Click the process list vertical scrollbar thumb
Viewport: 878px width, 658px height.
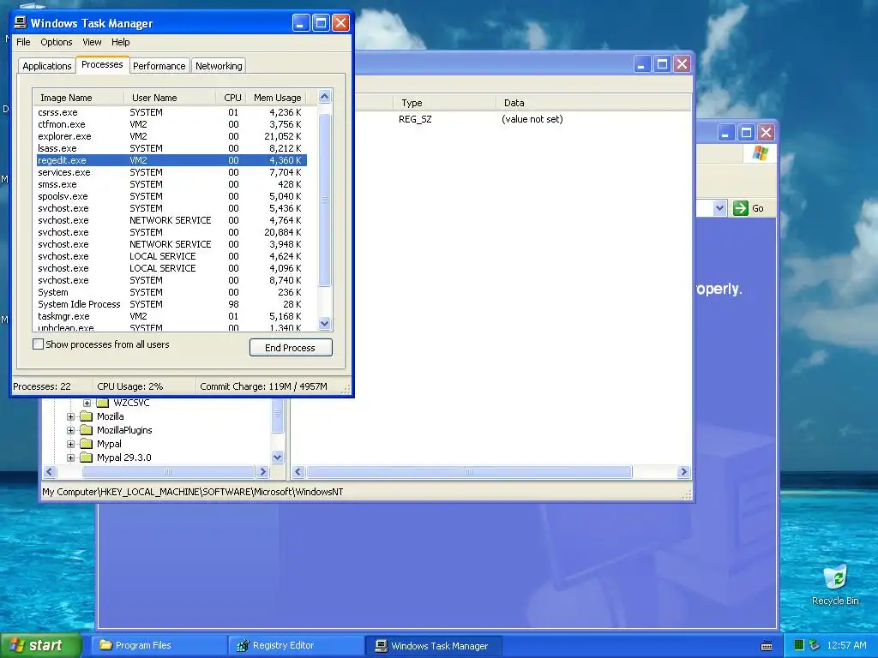pos(325,200)
